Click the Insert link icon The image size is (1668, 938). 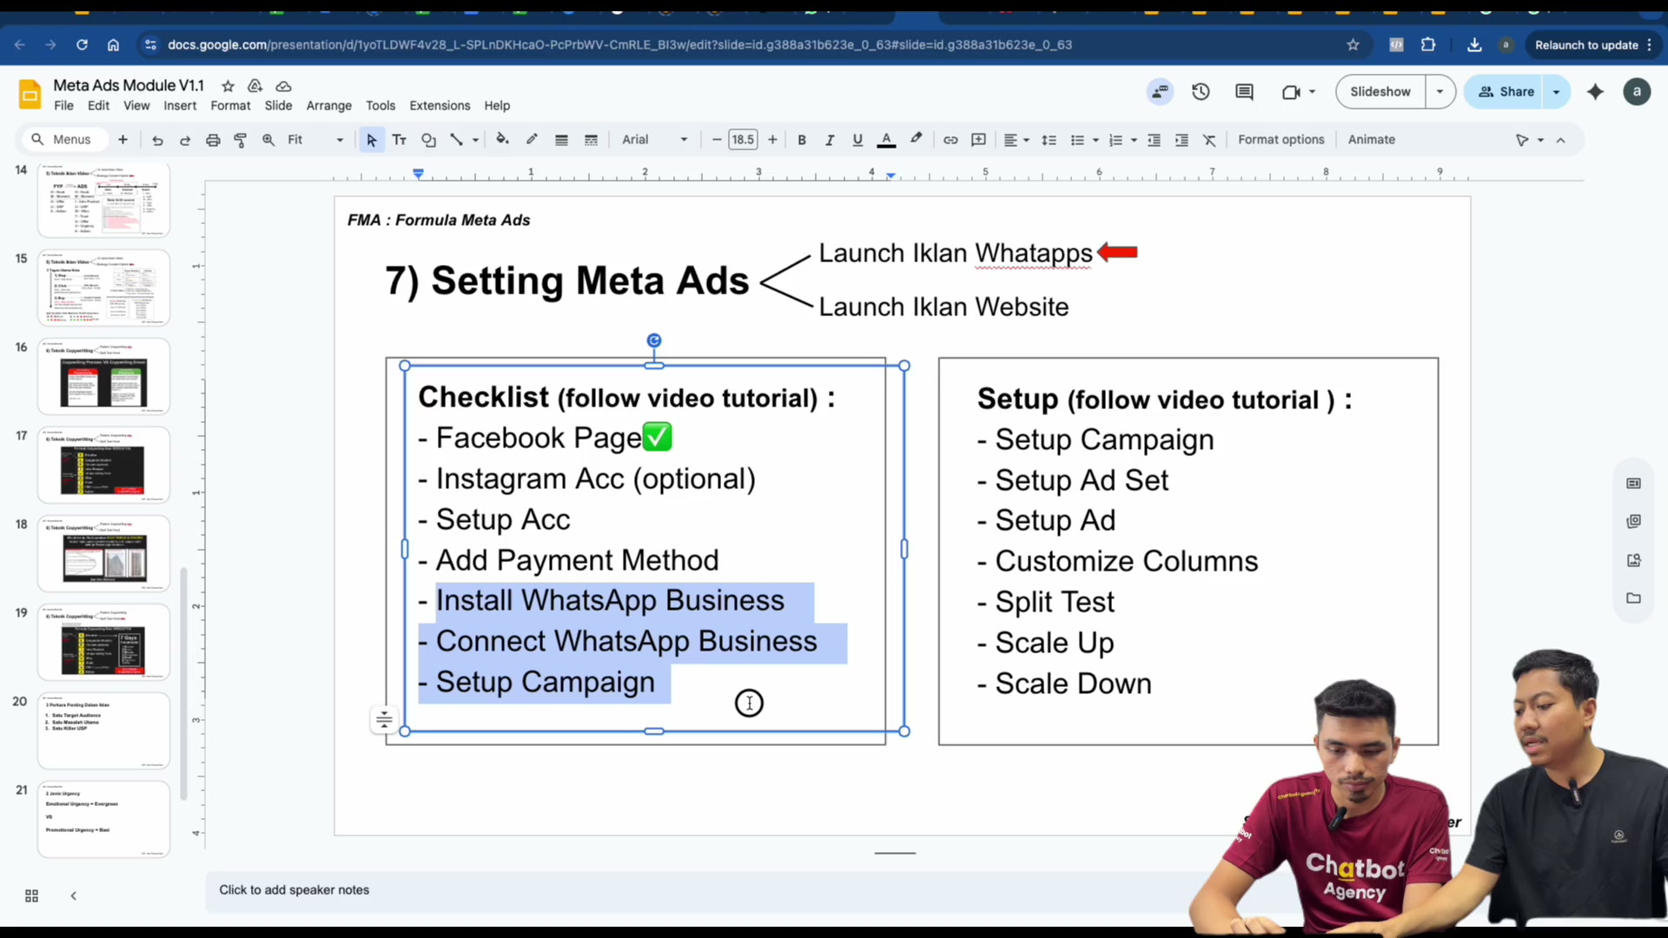click(950, 140)
